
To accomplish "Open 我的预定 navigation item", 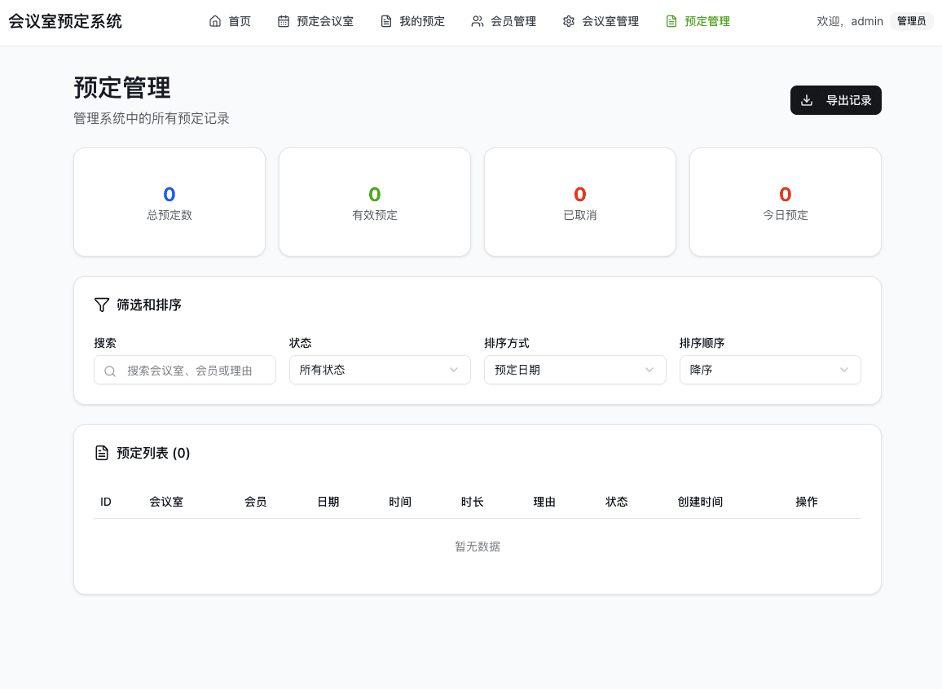I will [412, 22].
